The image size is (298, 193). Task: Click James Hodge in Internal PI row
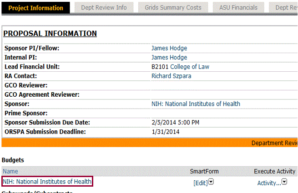tap(169, 57)
